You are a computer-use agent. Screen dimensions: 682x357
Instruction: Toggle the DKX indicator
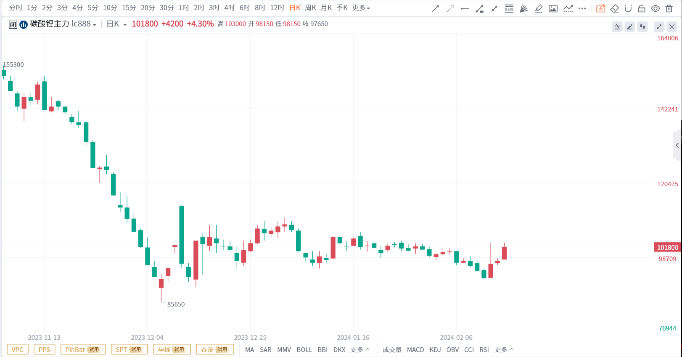coord(339,349)
